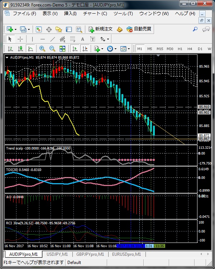Click the New Chart icon
This screenshot has width=215, height=269.
click(10, 29)
